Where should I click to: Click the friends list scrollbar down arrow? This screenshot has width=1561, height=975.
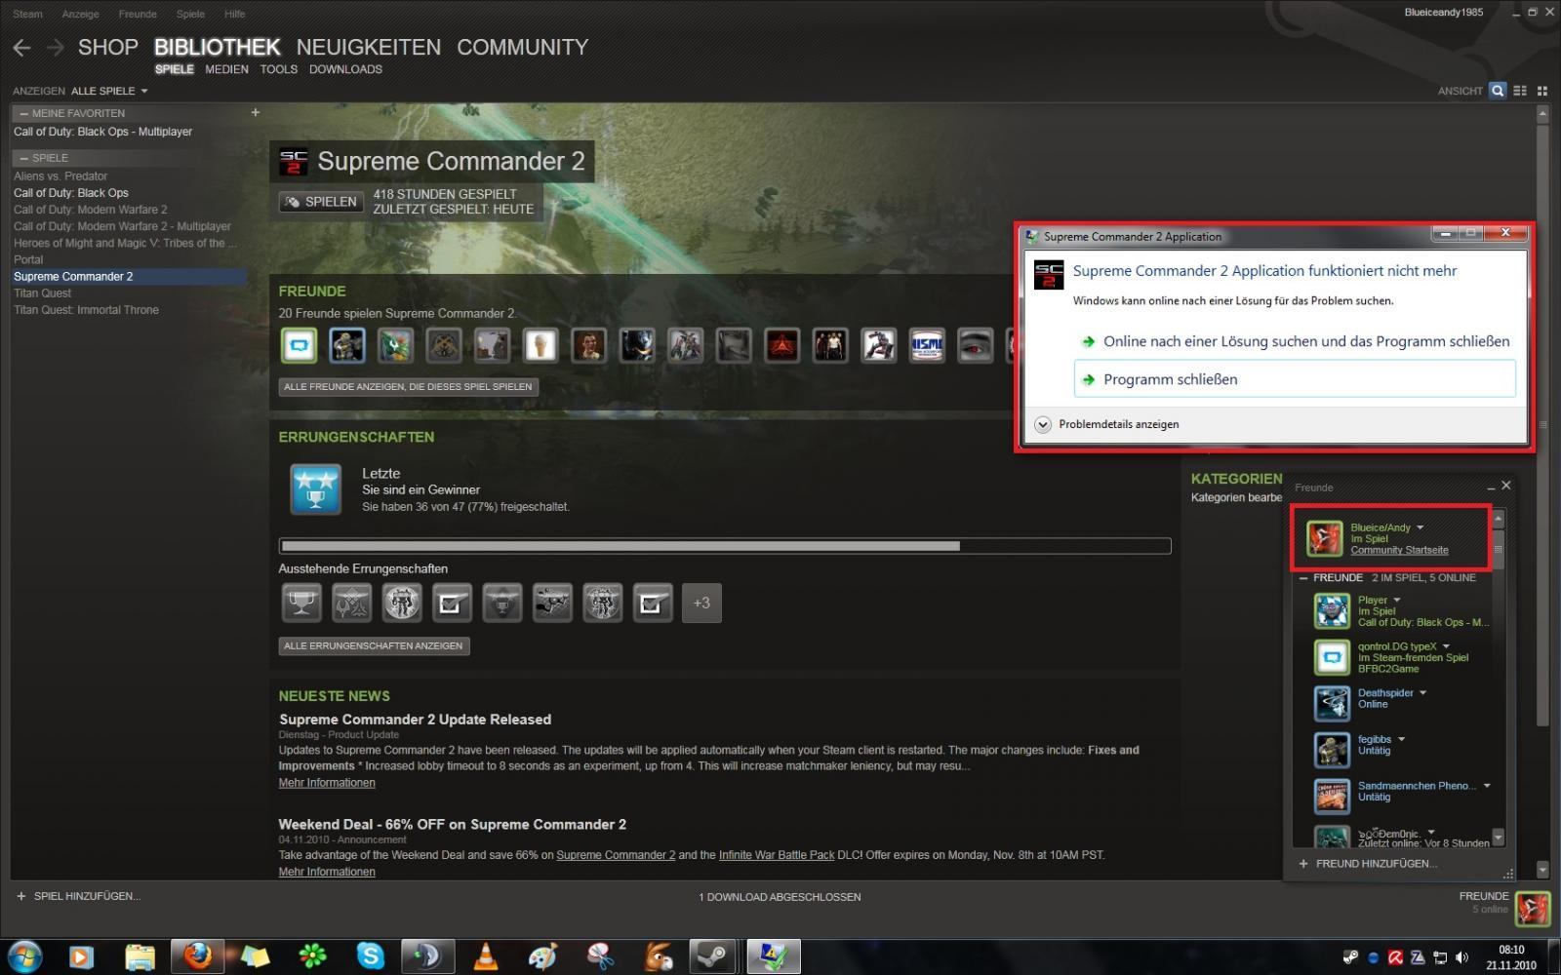[x=1499, y=838]
